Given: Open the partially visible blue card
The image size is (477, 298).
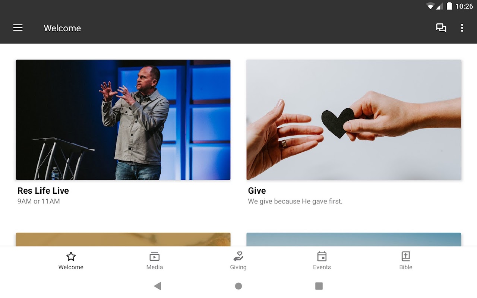Looking at the screenshot, I should pos(354,240).
